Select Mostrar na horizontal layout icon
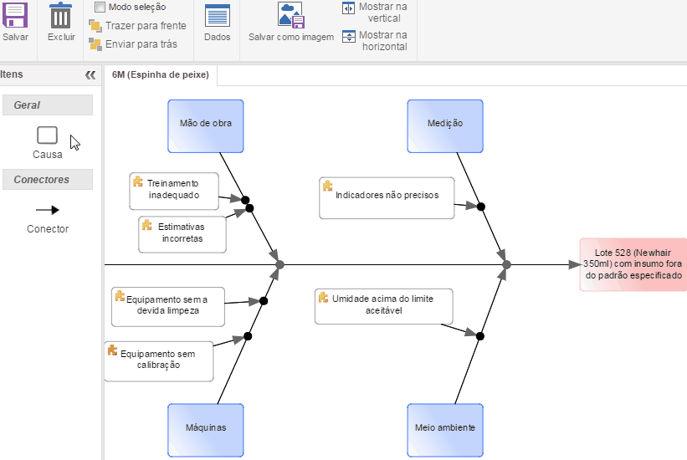The height and width of the screenshot is (460, 687). (349, 37)
